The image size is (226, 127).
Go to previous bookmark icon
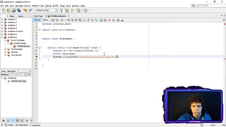click(x=89, y=20)
